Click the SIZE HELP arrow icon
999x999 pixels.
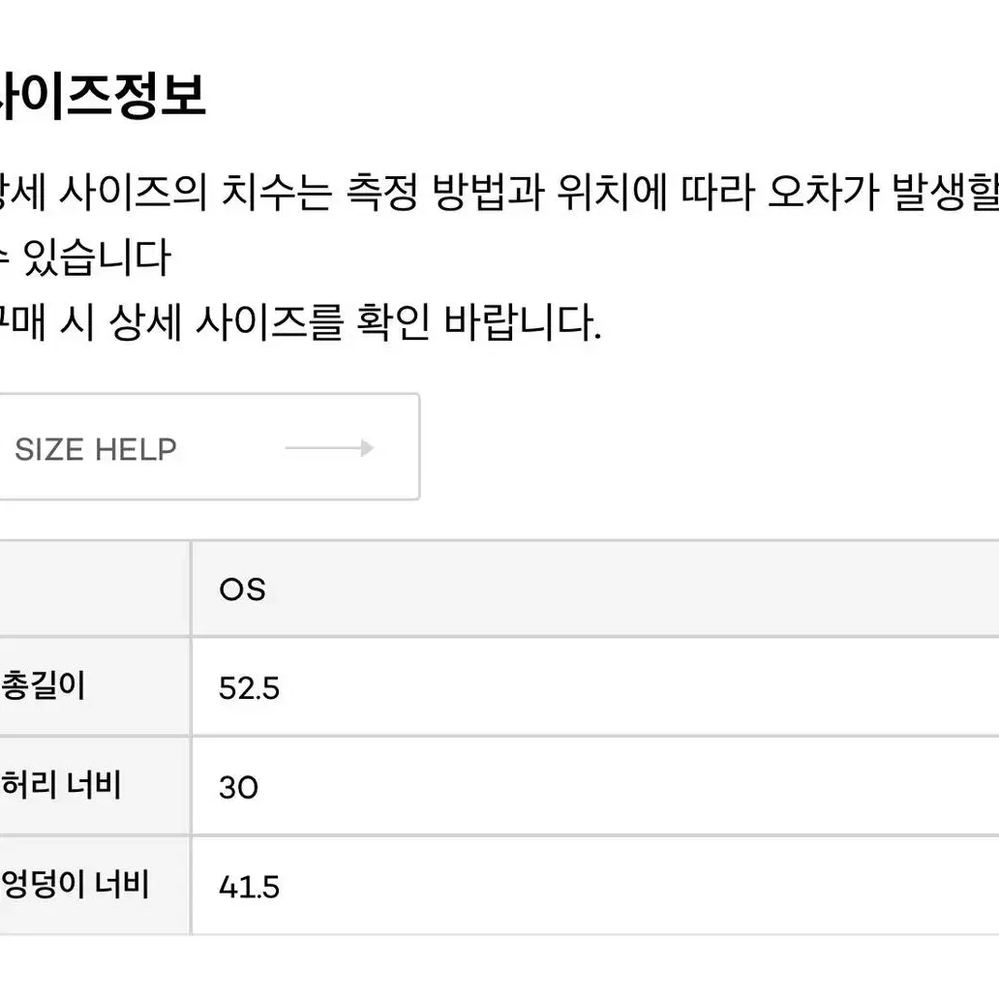329,448
